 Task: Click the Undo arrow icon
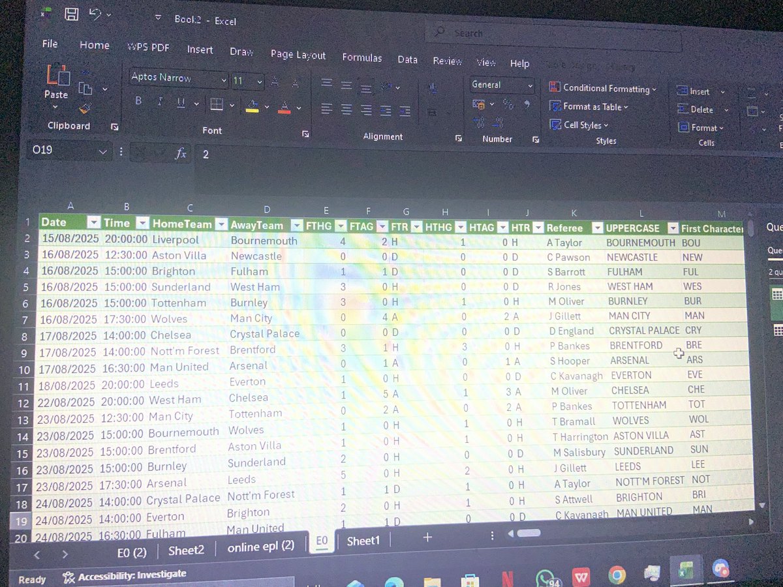coord(96,13)
